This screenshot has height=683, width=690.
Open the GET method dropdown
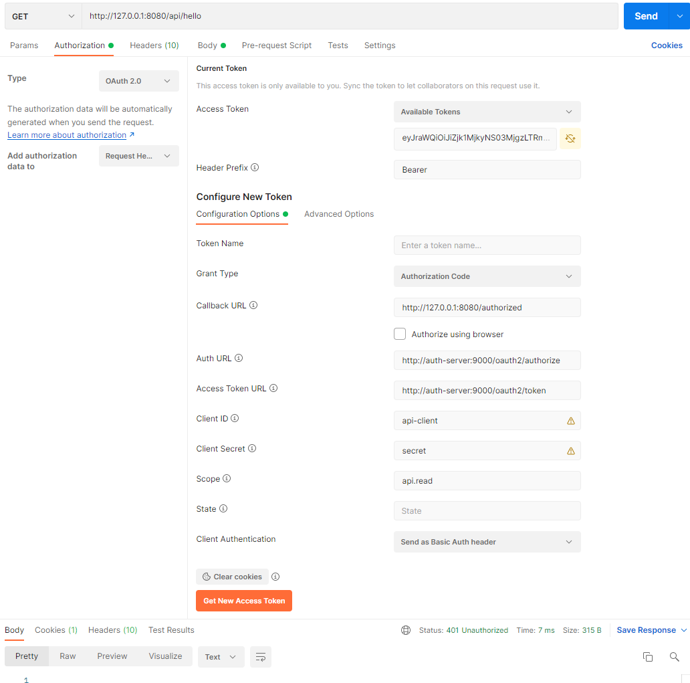(43, 16)
